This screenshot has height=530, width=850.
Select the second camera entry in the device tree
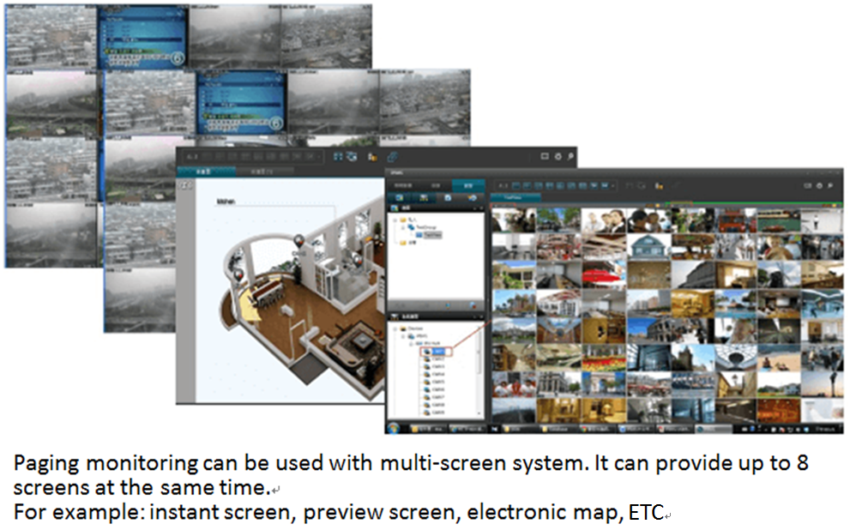tap(434, 358)
